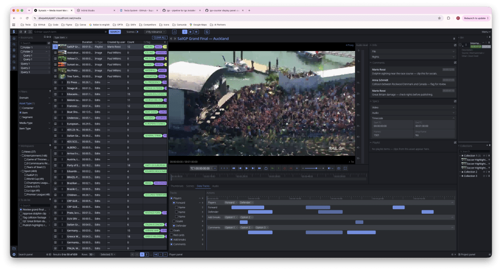Select the Container asset type radio
The width and height of the screenshot is (502, 271).
tap(21, 108)
